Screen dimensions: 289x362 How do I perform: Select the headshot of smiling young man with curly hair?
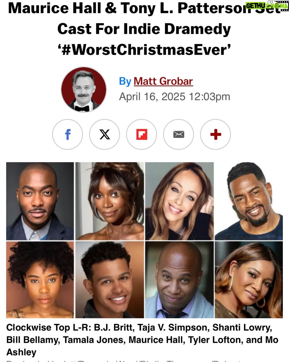point(110,280)
